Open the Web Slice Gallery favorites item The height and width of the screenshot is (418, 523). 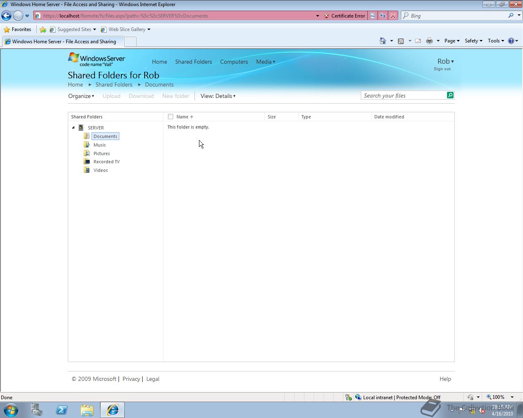point(125,29)
